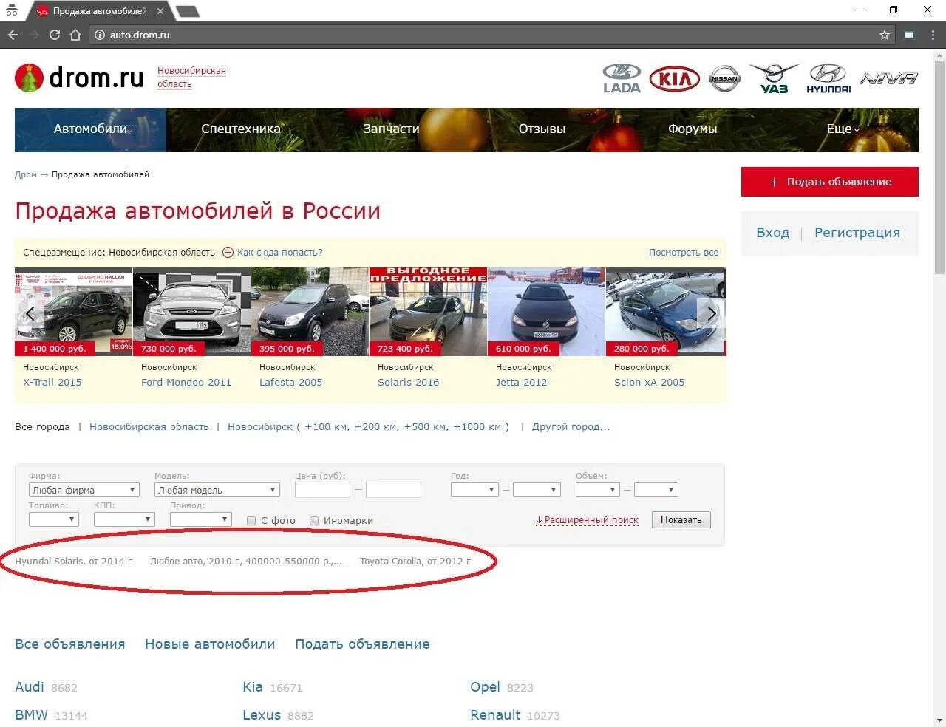Open the KIA brand logo
The image size is (946, 727).
coord(674,79)
